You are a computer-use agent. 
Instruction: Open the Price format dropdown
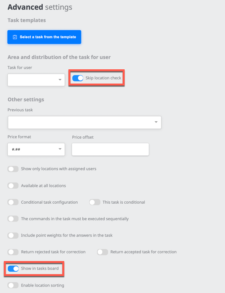(36, 149)
